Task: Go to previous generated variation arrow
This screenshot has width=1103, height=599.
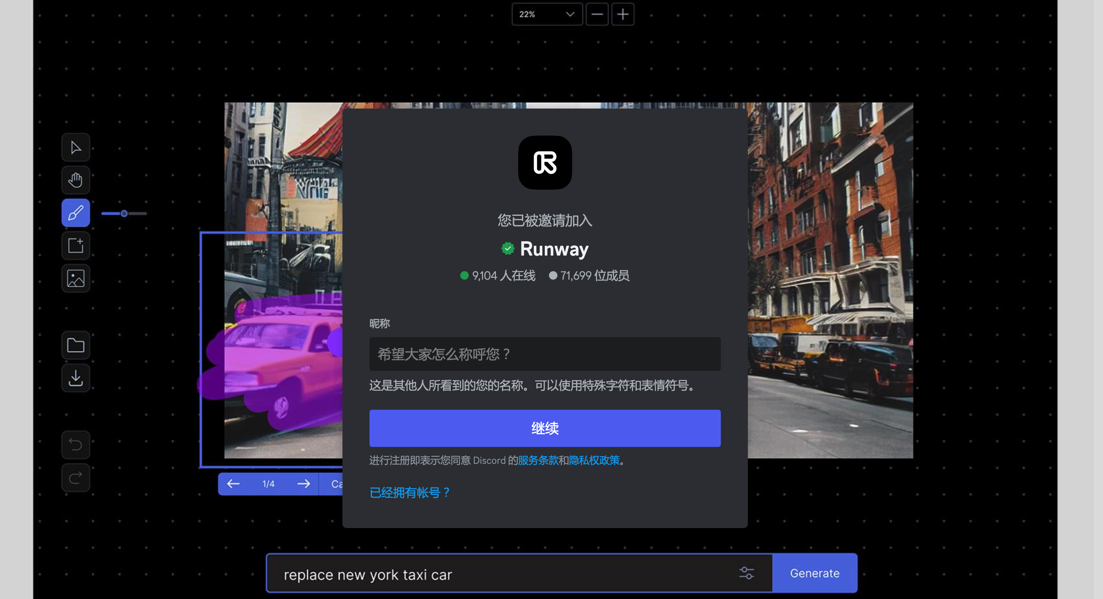Action: tap(234, 484)
